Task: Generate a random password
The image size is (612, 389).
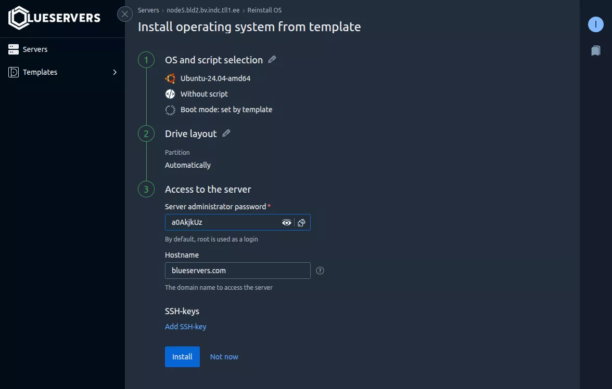Action: [301, 223]
